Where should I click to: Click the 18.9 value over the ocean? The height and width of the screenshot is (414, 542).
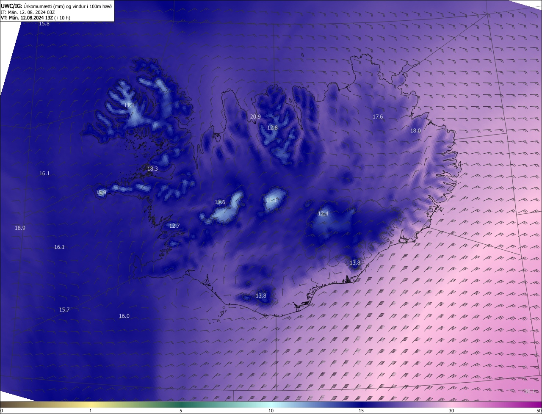[20, 228]
